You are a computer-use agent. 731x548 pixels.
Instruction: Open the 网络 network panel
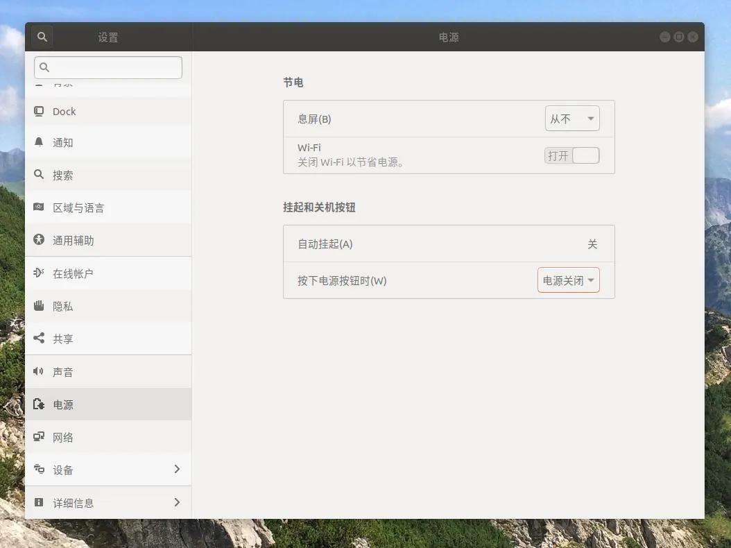pyautogui.click(x=108, y=437)
